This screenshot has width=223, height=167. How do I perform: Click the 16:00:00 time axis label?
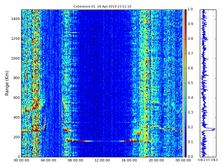click(129, 160)
